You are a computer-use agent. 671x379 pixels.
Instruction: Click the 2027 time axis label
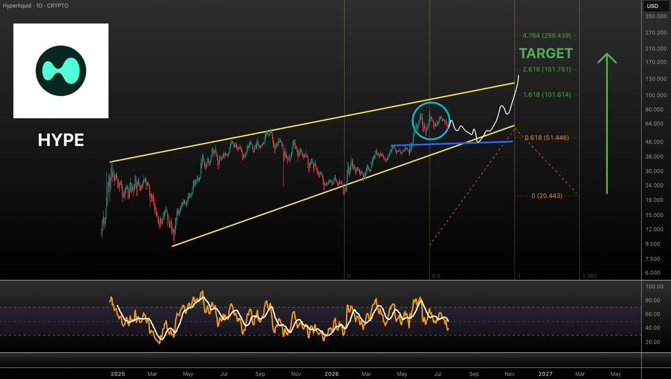(x=545, y=373)
